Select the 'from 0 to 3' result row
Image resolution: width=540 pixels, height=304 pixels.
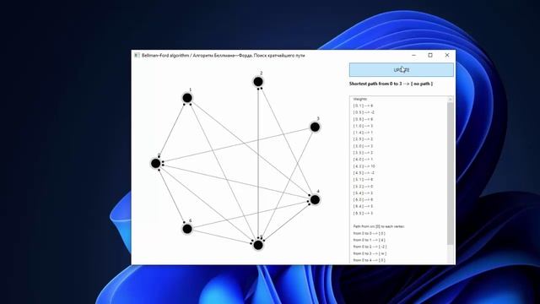point(370,253)
